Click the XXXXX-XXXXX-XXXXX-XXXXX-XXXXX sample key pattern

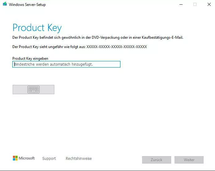(x=116, y=47)
